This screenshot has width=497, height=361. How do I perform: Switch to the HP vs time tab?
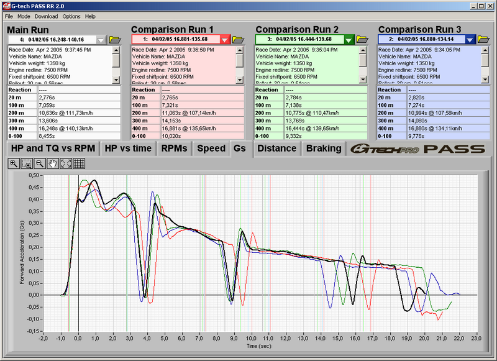point(128,149)
